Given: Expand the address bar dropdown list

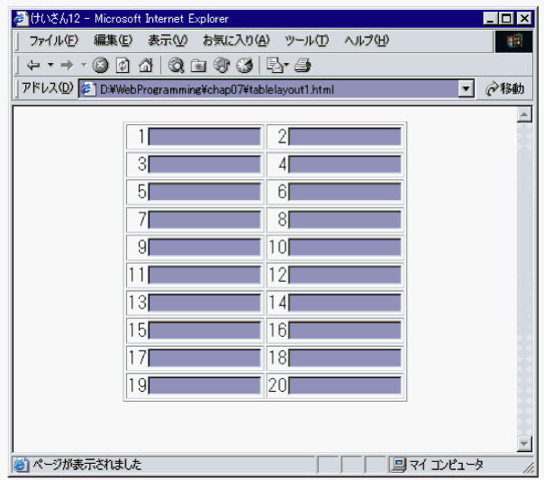Looking at the screenshot, I should point(466,88).
